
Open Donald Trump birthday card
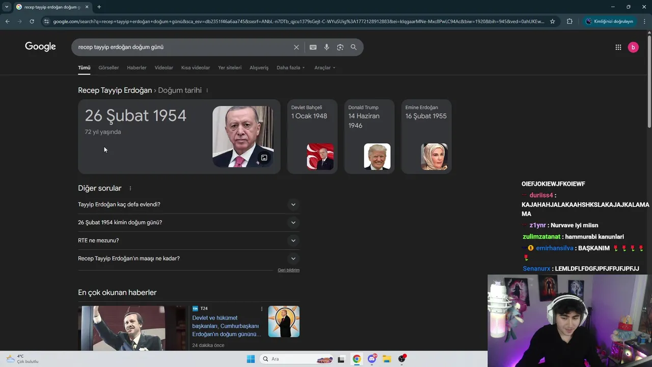[369, 137]
